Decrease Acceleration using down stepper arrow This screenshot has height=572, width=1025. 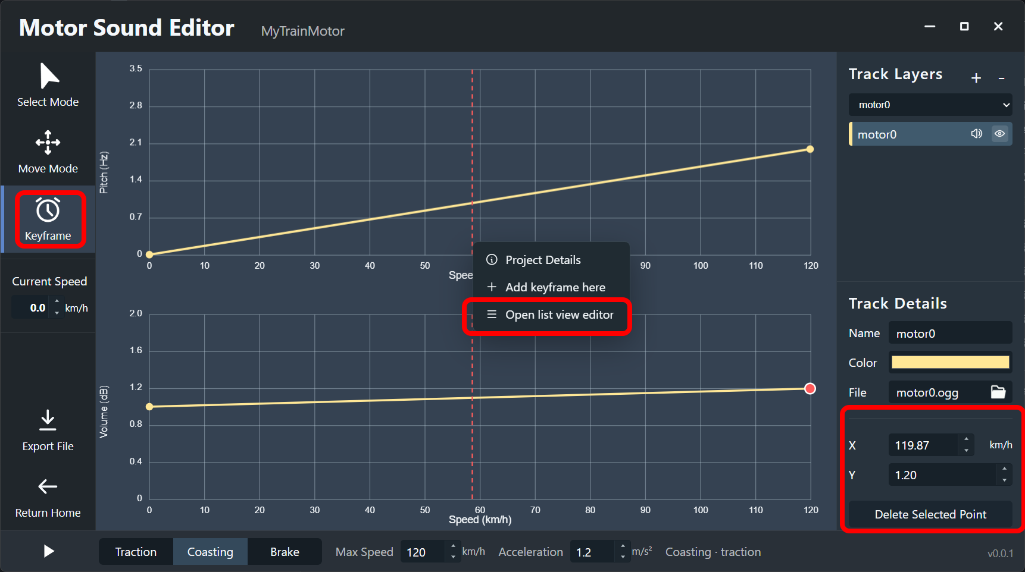(623, 557)
